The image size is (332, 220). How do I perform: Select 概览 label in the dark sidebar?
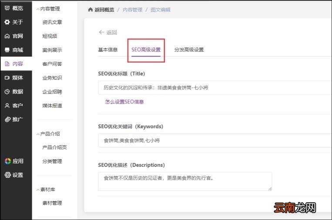click(17, 8)
